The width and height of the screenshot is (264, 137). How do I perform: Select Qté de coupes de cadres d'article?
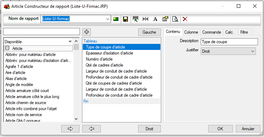(x=122, y=83)
